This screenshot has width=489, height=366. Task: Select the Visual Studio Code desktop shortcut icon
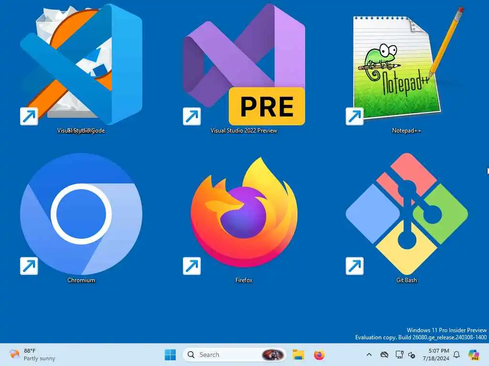pyautogui.click(x=81, y=64)
